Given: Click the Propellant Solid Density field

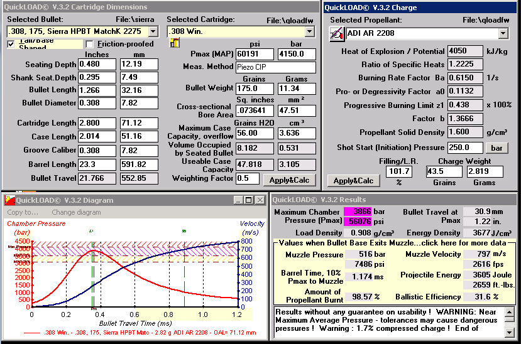Looking at the screenshot, I should (465, 132).
